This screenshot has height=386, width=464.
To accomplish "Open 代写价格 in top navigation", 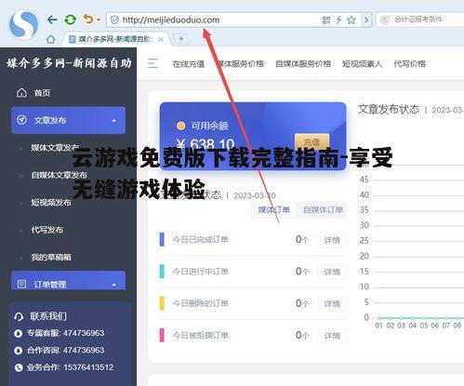I will [x=409, y=64].
